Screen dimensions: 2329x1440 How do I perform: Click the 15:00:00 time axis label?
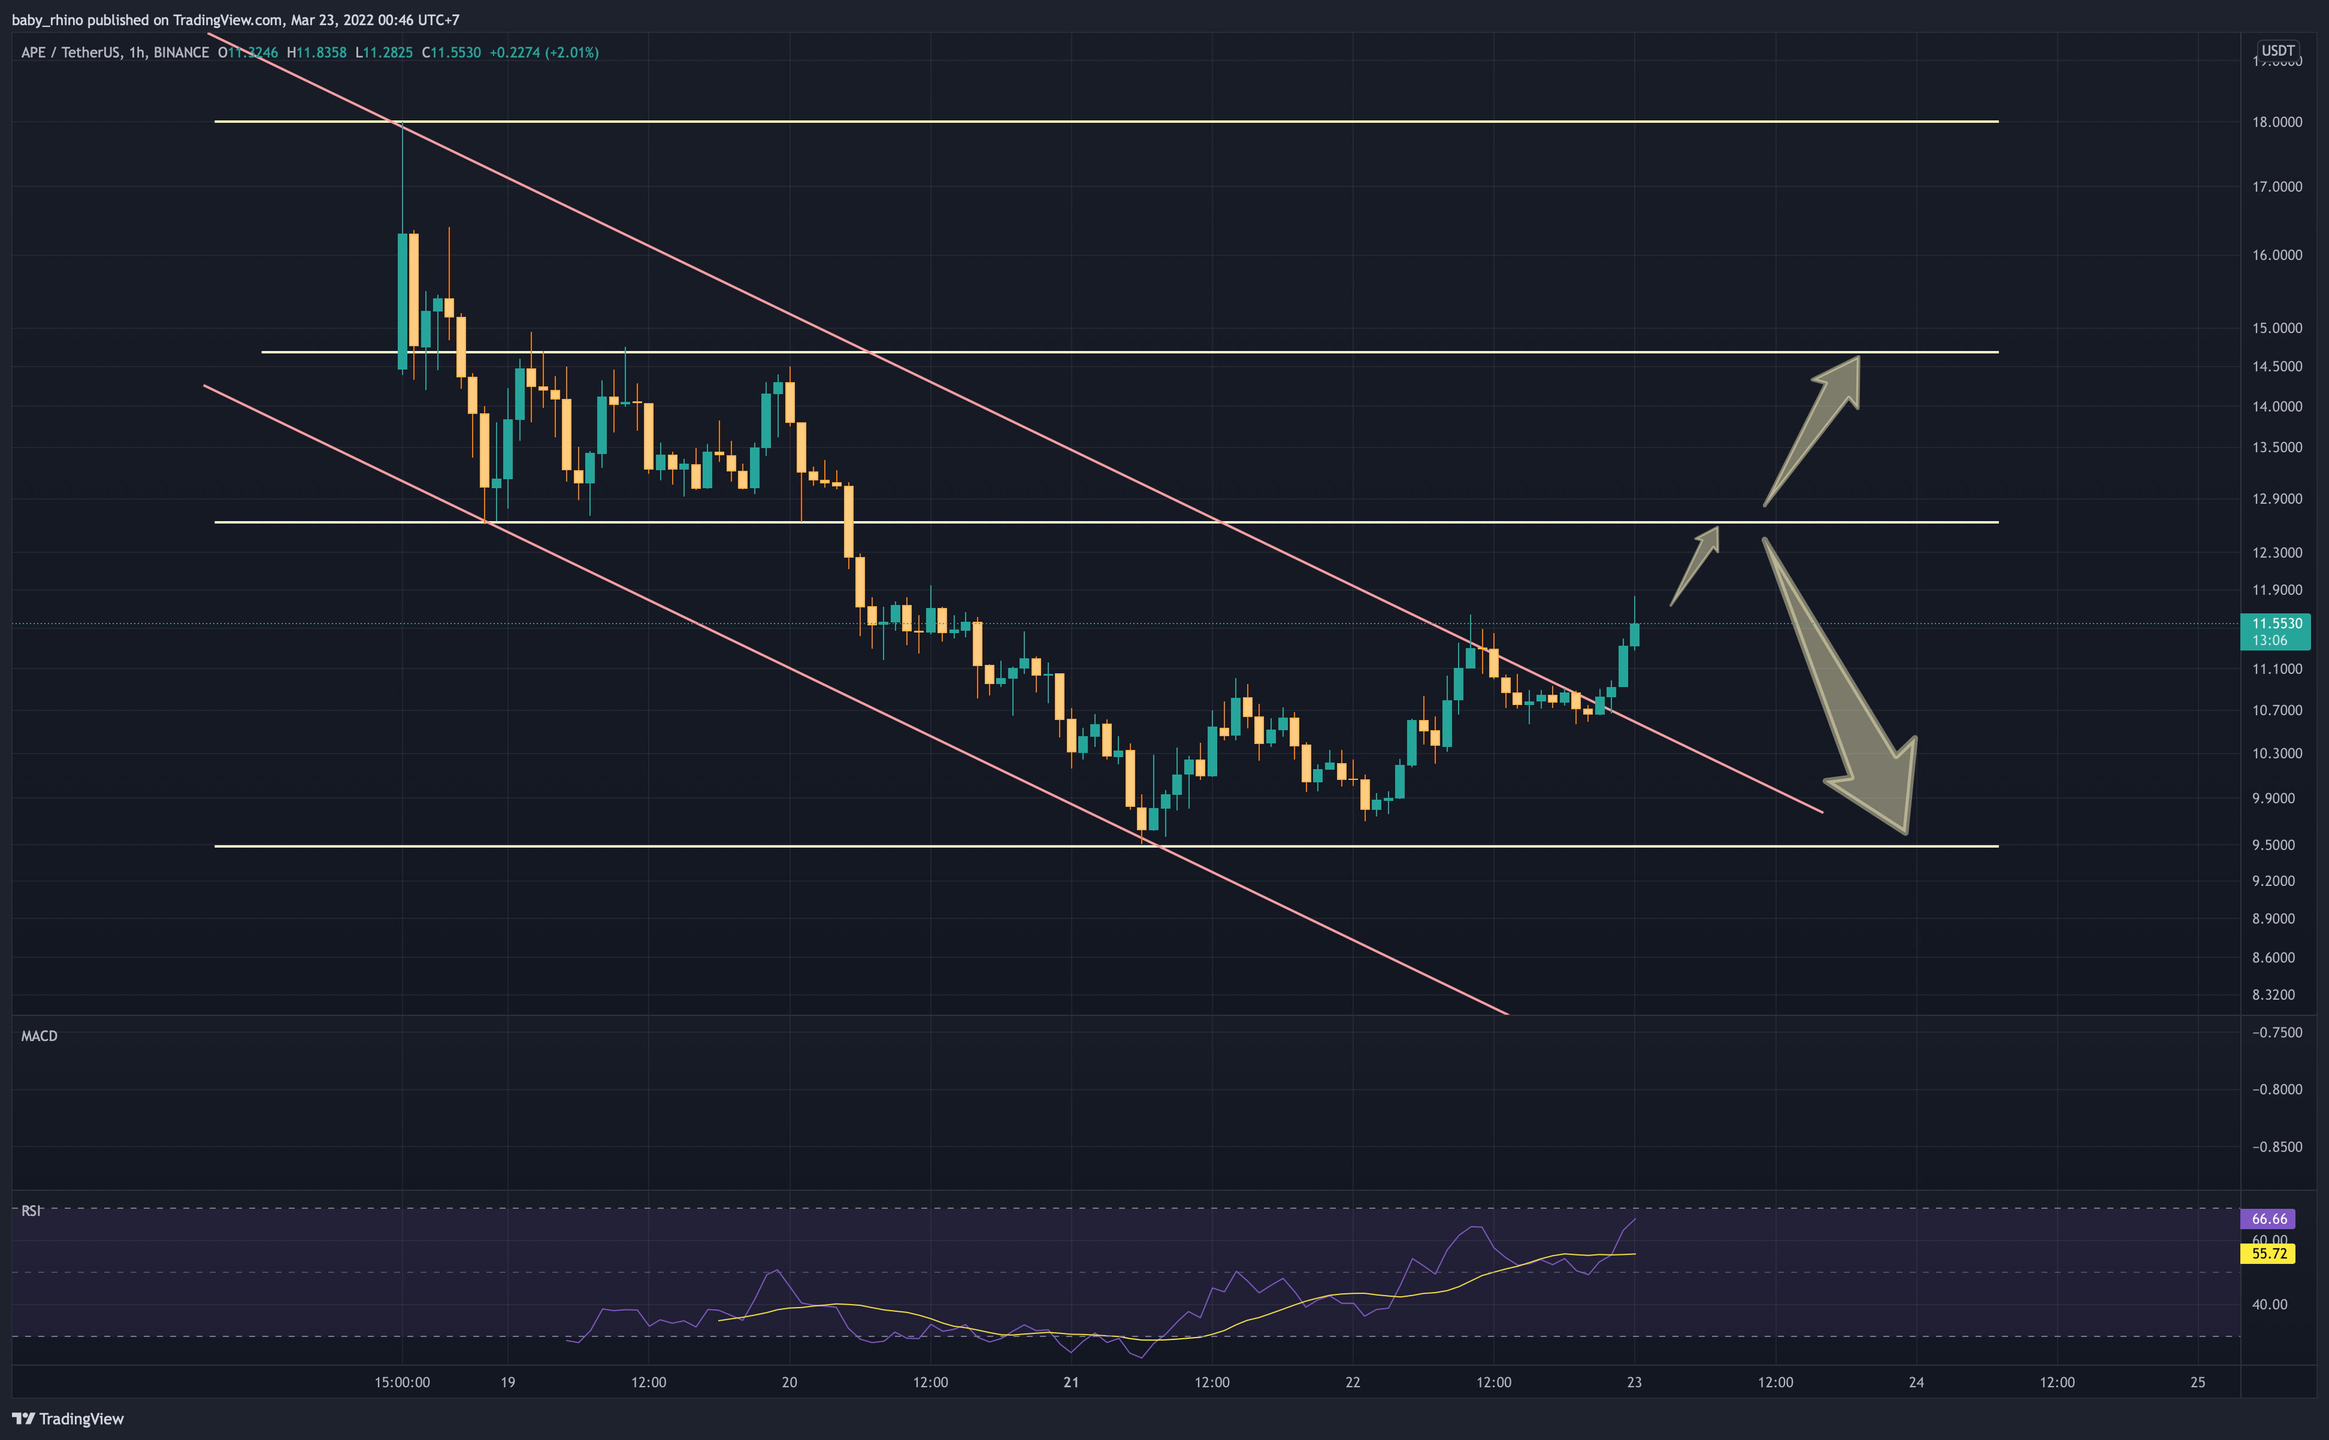click(x=402, y=1383)
